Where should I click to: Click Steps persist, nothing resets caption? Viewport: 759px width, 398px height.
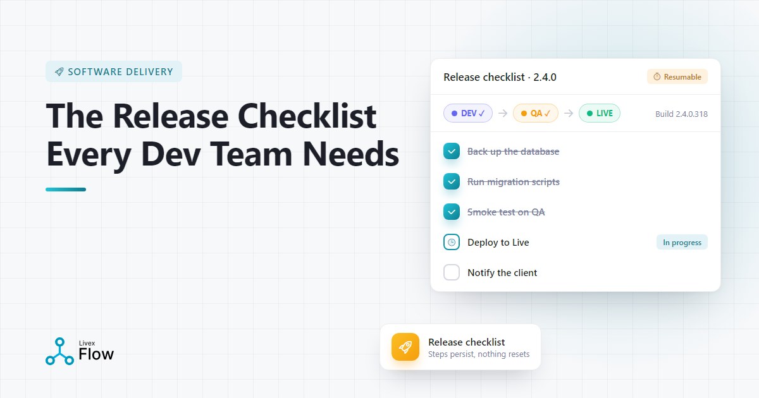pyautogui.click(x=479, y=354)
